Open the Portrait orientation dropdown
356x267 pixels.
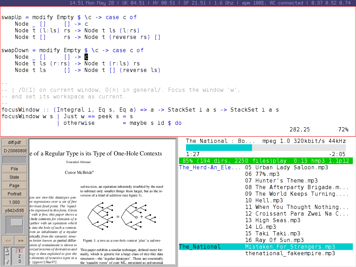pyautogui.click(x=14, y=194)
